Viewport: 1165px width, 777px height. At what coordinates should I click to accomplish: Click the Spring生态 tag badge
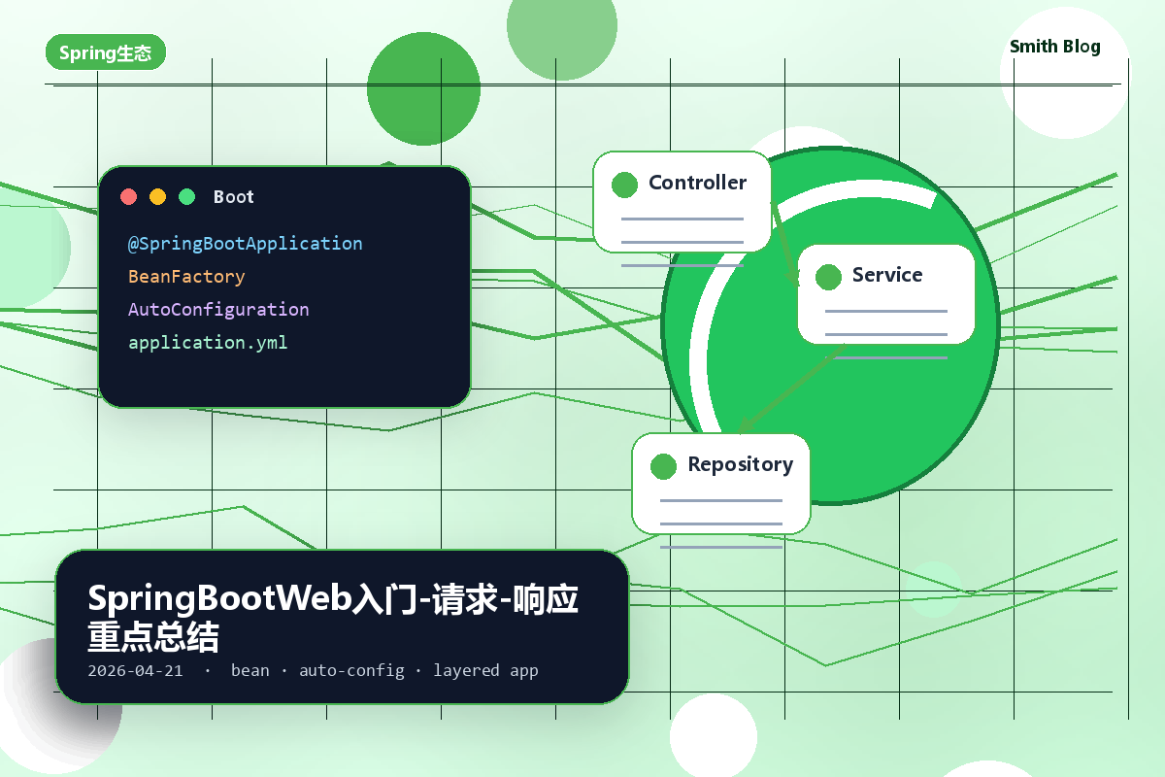pos(106,52)
